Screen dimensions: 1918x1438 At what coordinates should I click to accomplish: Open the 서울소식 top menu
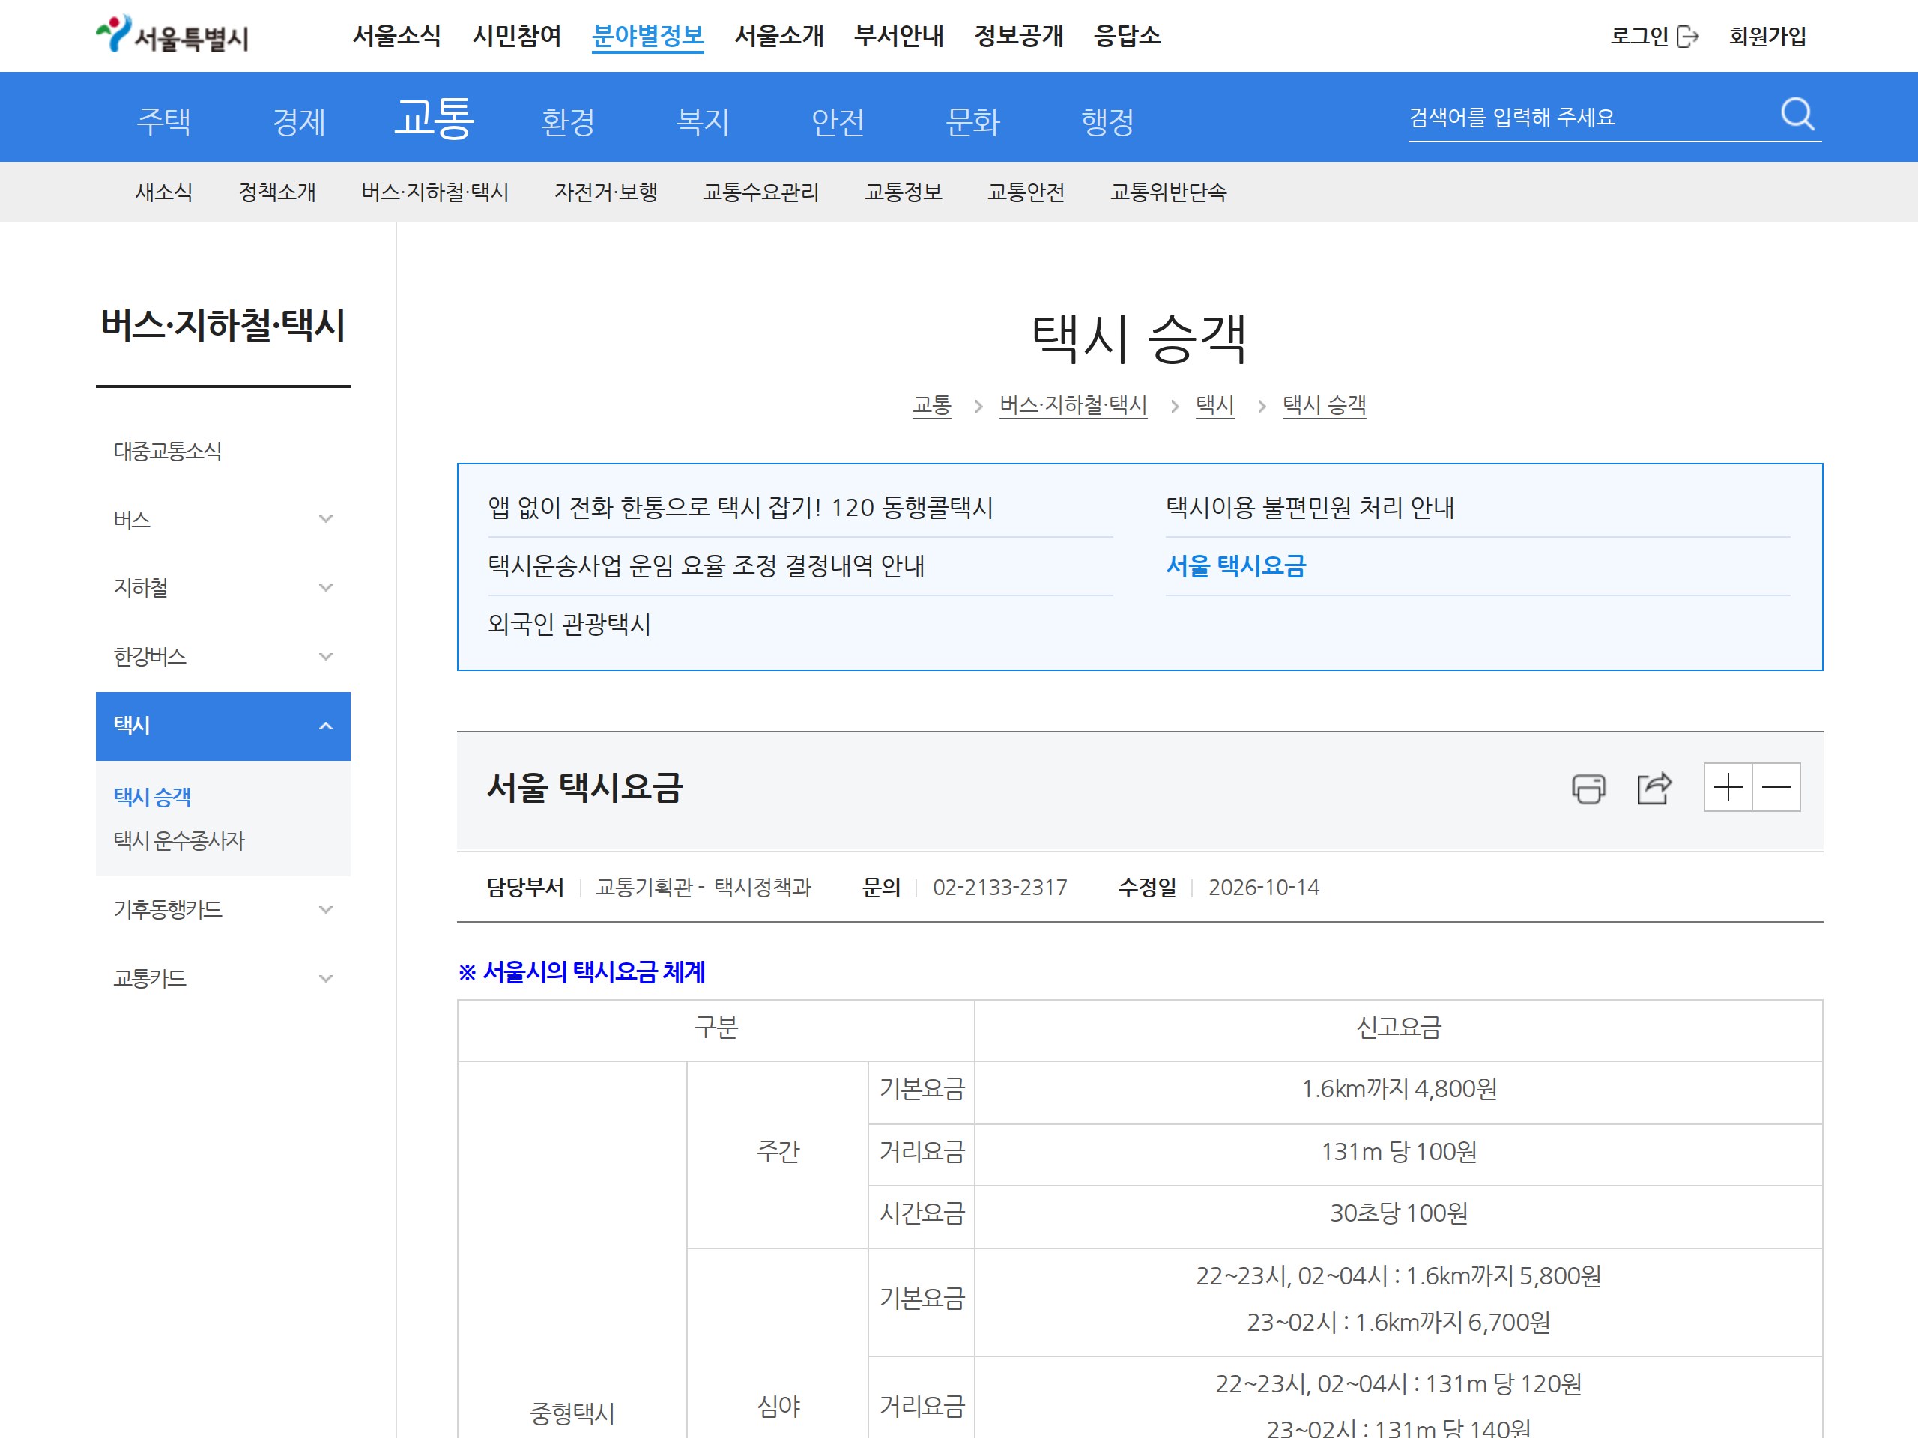[x=396, y=35]
